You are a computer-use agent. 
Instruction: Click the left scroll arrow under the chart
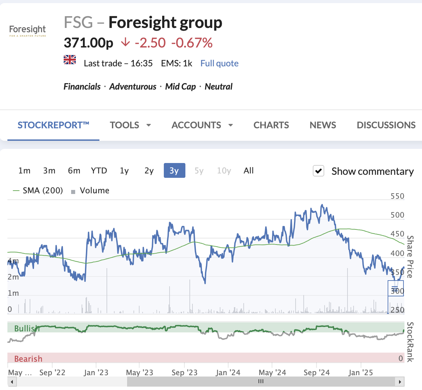pyautogui.click(x=12, y=382)
